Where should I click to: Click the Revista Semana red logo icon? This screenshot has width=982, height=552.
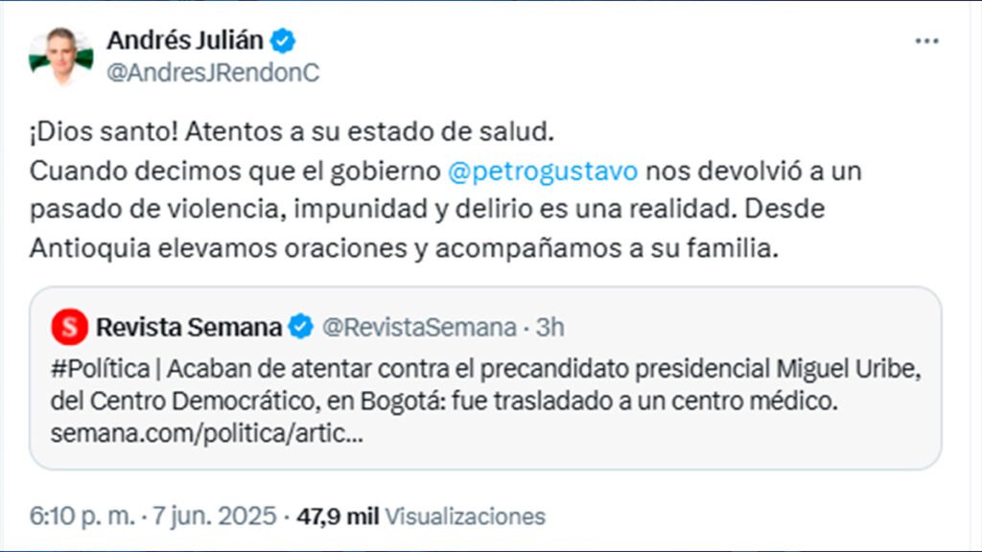pos(68,328)
